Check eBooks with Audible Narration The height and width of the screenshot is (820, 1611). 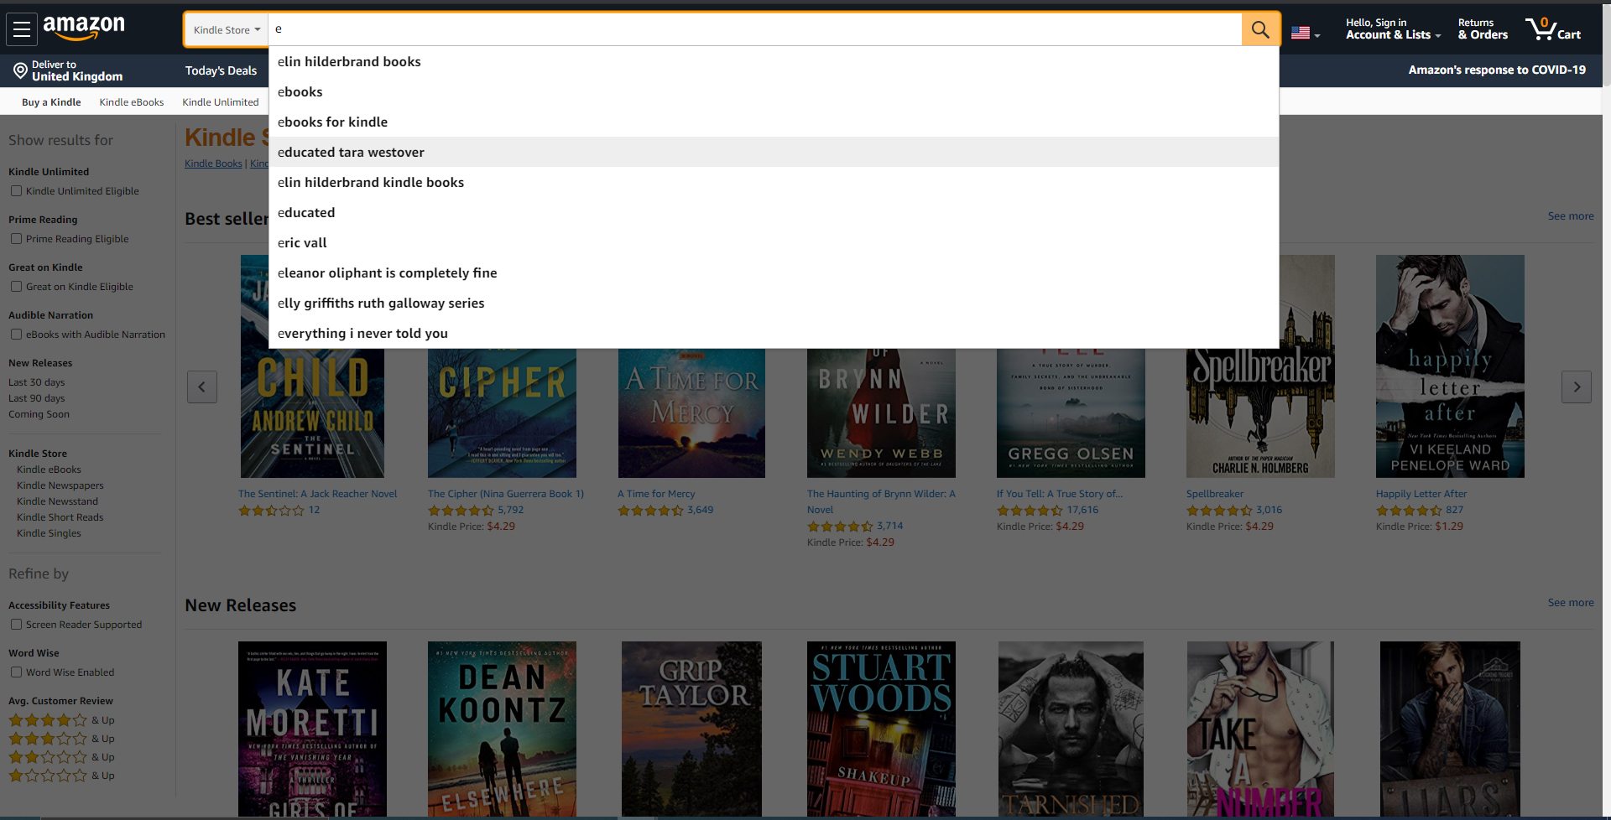(x=16, y=335)
